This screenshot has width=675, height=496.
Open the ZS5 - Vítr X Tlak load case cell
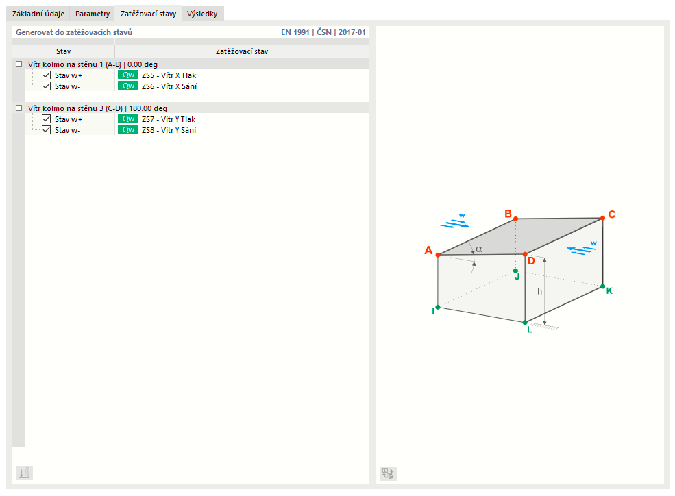(x=169, y=75)
